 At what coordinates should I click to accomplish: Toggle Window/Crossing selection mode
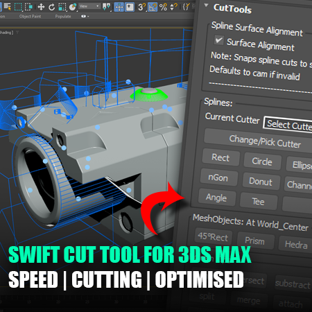pos(28,7)
